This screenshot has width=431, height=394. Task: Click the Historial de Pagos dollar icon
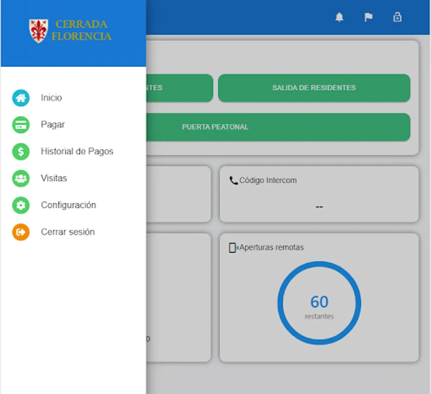click(21, 151)
